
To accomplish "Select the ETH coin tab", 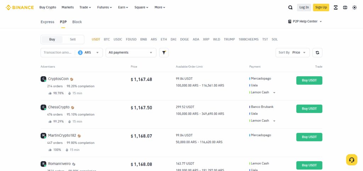I will 164,40.
